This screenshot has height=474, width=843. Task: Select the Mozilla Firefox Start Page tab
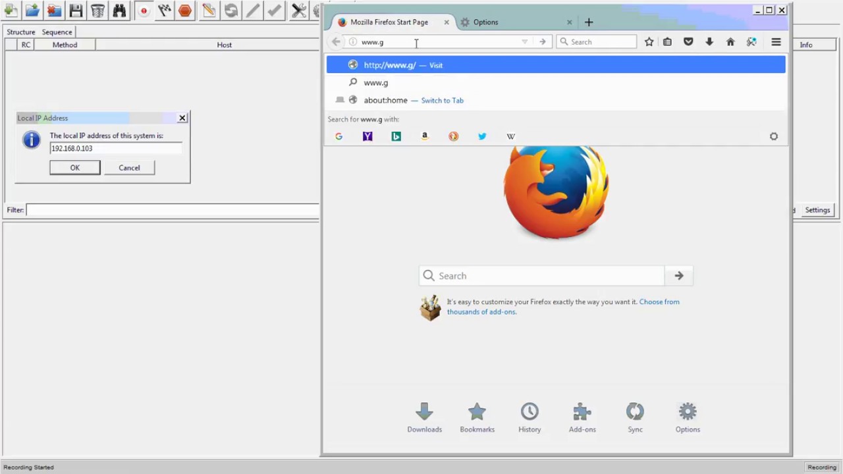pyautogui.click(x=389, y=22)
